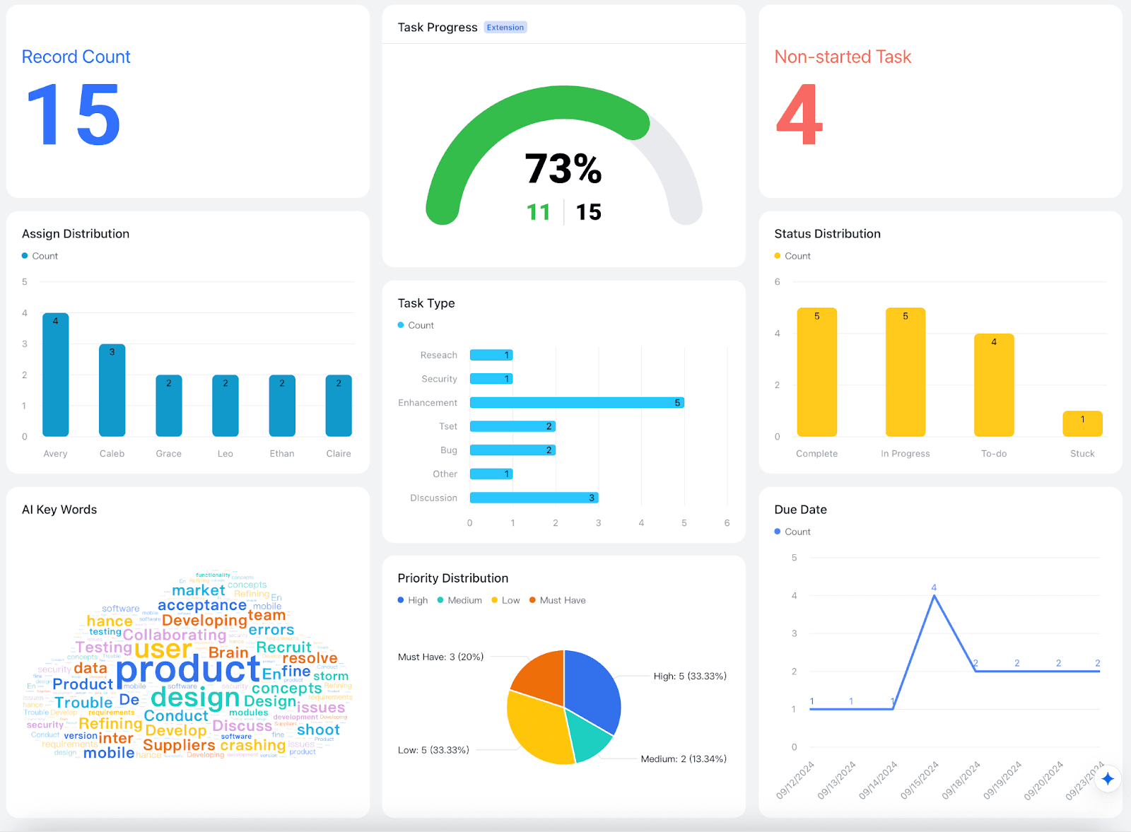1131x832 pixels.
Task: Click the peak point labeled 4 on Due Date
Action: (934, 596)
